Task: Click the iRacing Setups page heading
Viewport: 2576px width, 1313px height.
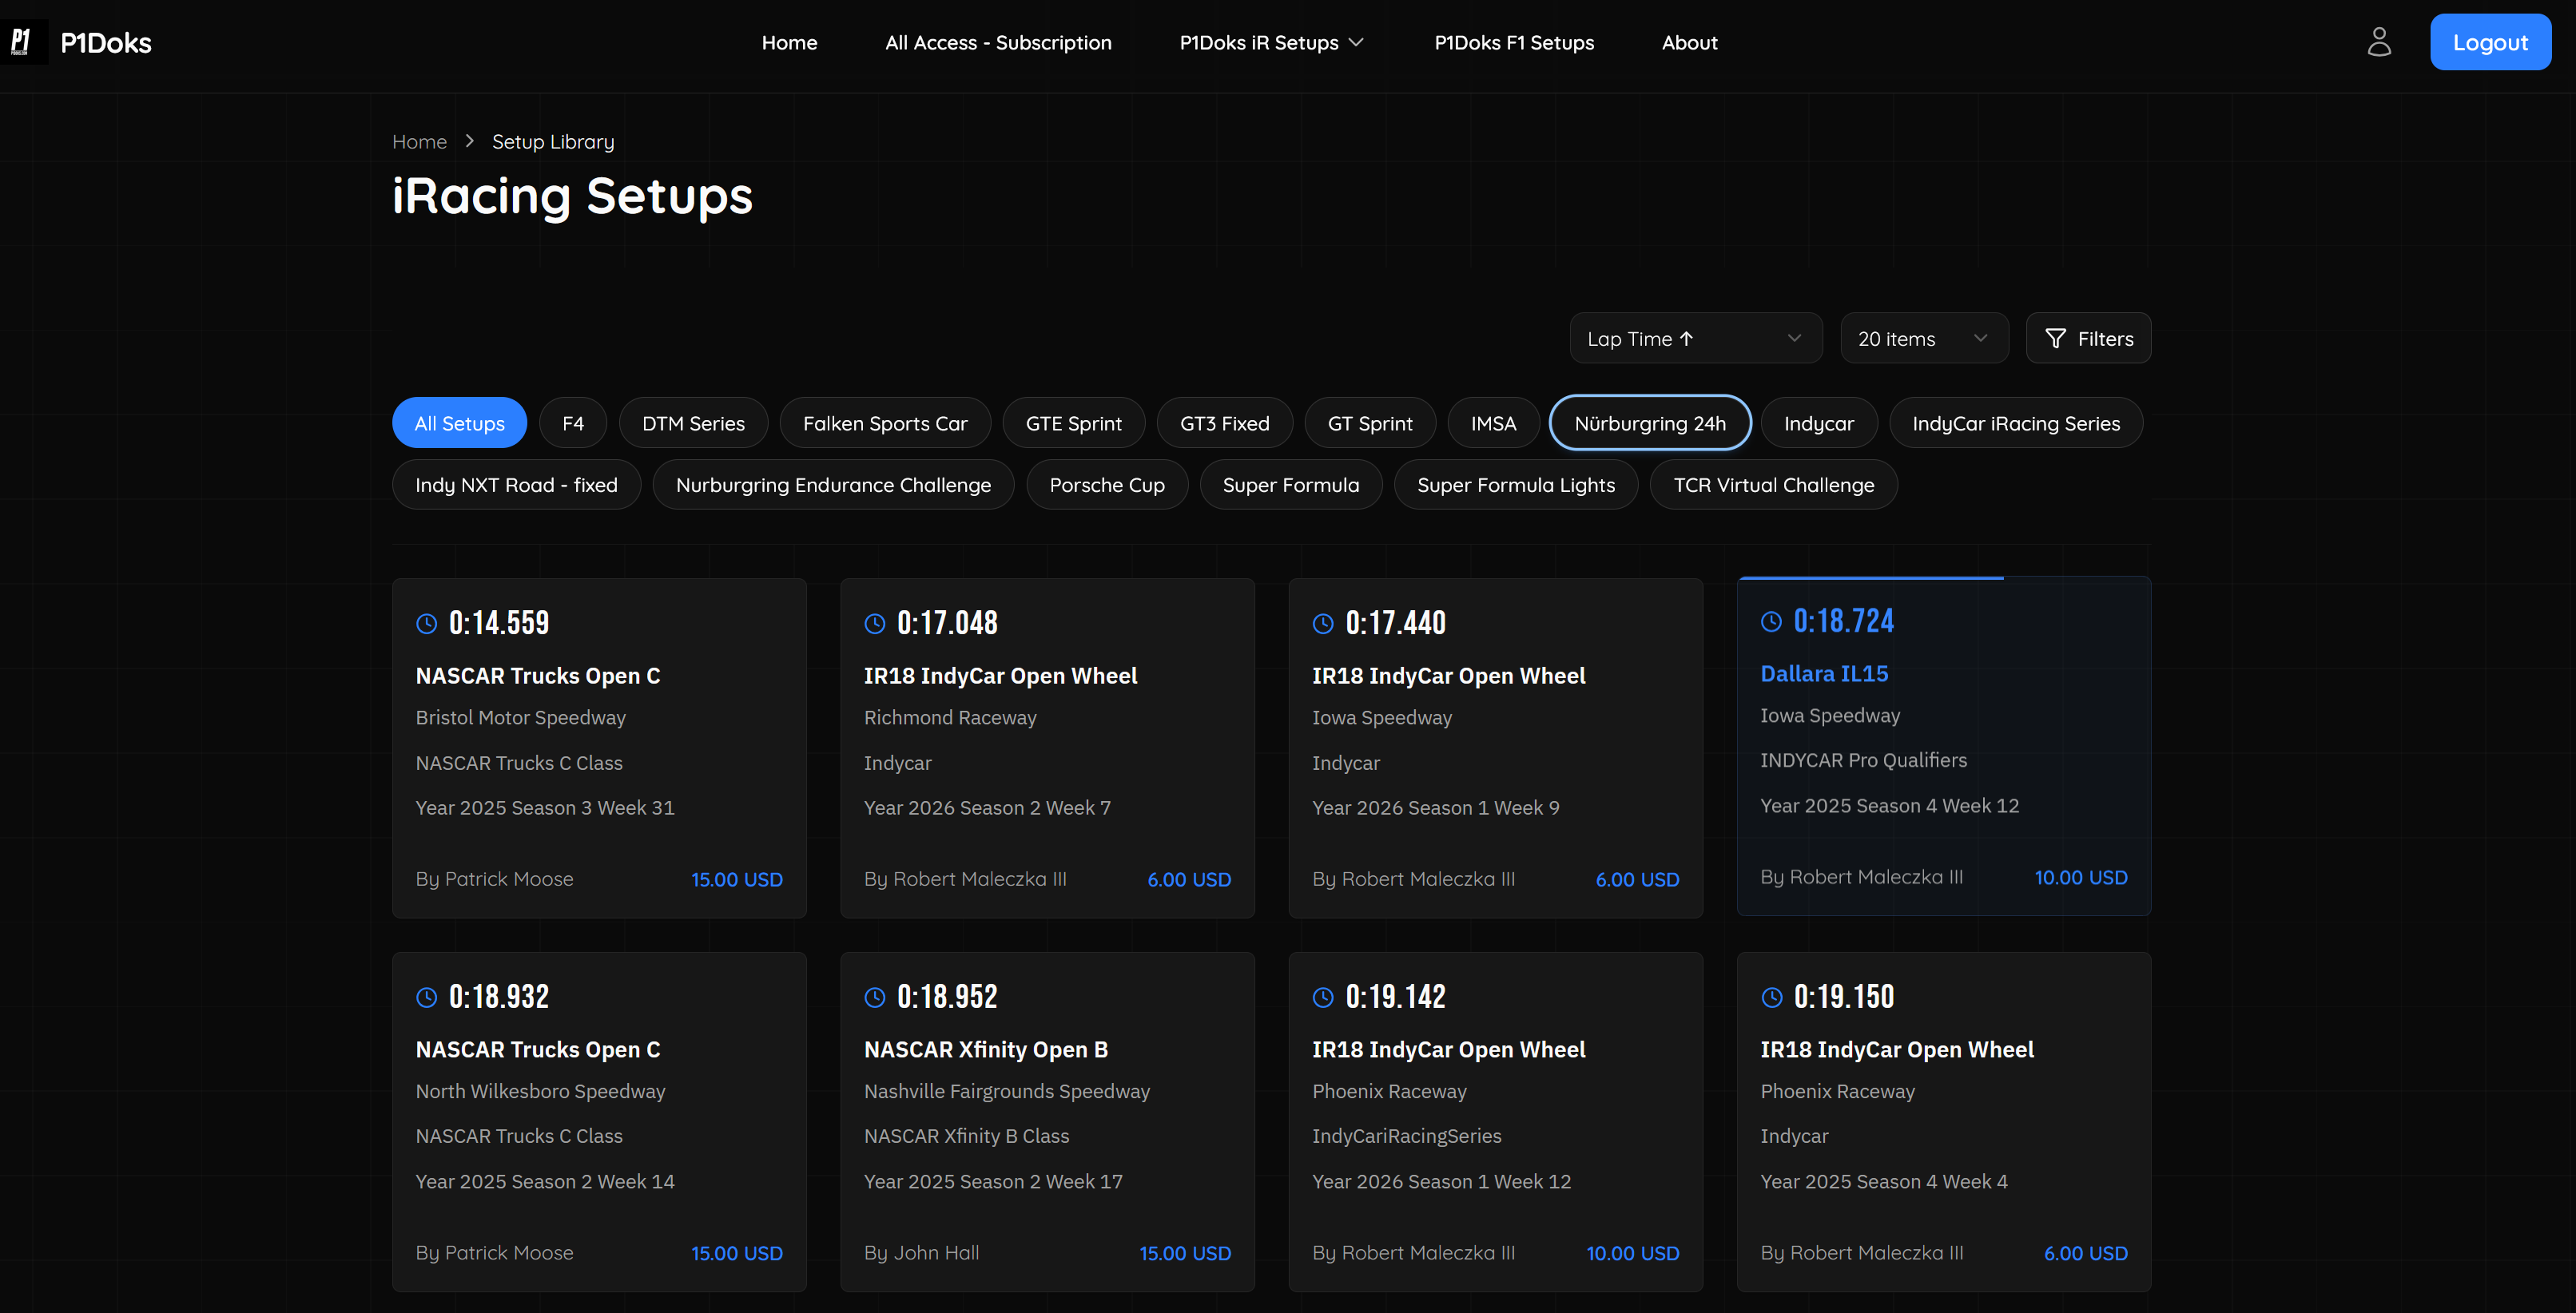Action: tap(572, 196)
